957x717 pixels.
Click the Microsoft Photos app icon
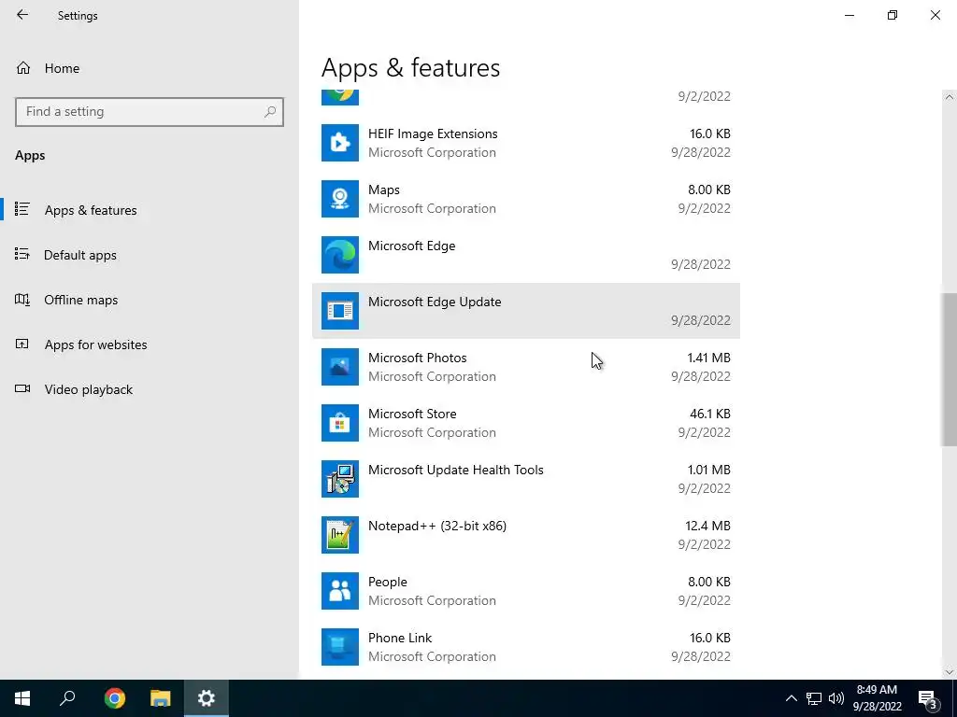pyautogui.click(x=340, y=367)
